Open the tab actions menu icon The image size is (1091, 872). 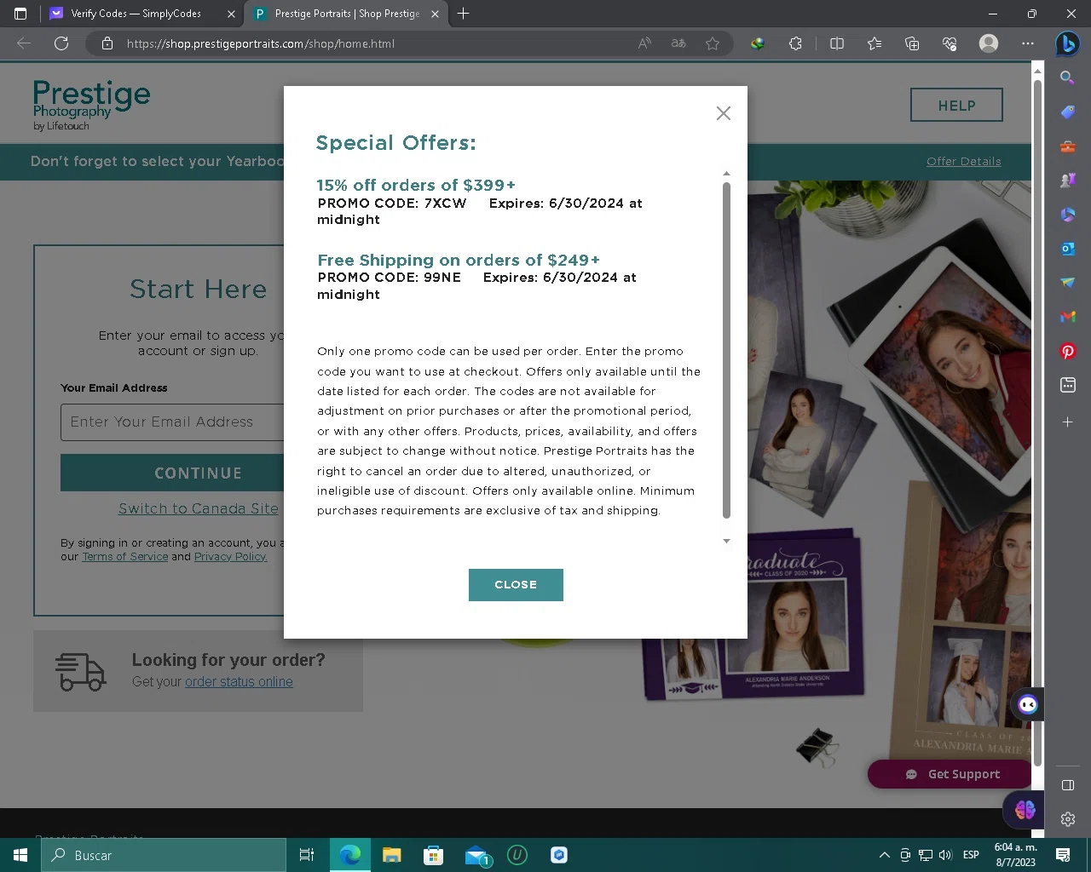coord(20,14)
